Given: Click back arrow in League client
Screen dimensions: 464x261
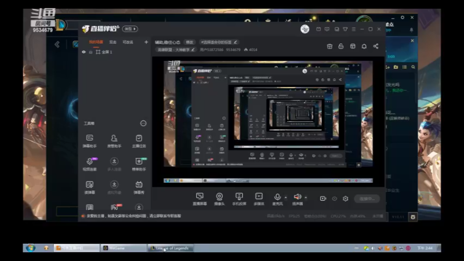Looking at the screenshot, I should [x=57, y=45].
